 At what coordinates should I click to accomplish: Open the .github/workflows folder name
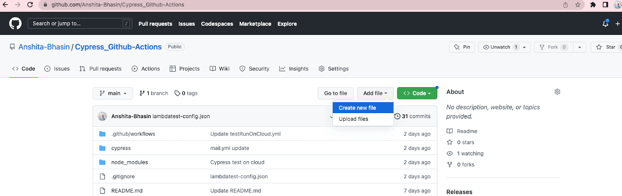[133, 134]
